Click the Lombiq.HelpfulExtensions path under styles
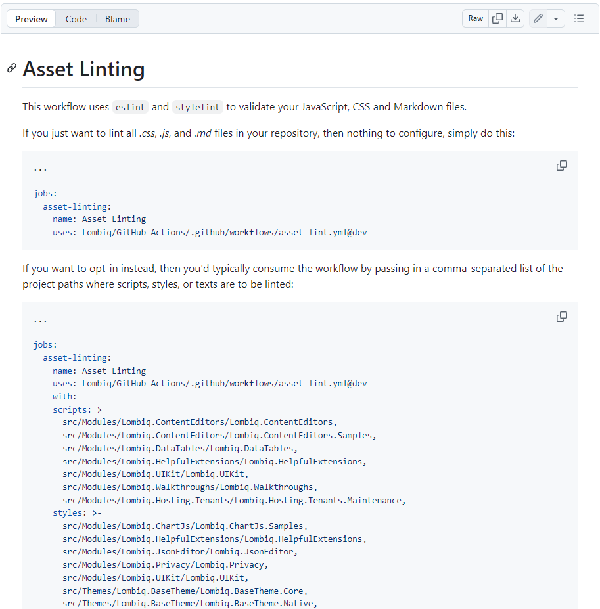600x609 pixels. [x=214, y=539]
